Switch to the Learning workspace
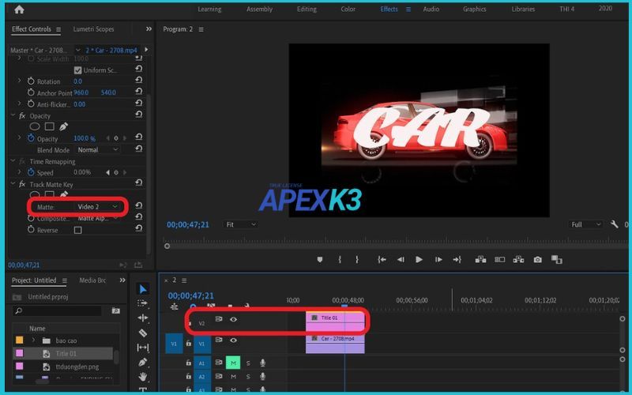The image size is (632, 395). pyautogui.click(x=209, y=9)
